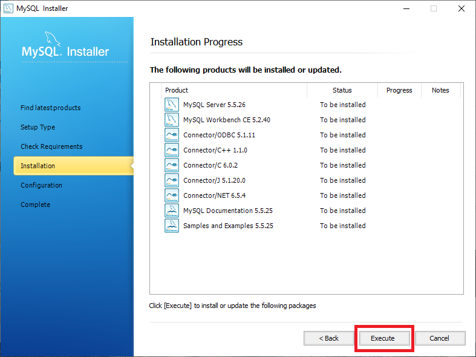This screenshot has width=476, height=357.
Task: Click the 'Click [Execute] to install' hint text
Action: [x=232, y=306]
